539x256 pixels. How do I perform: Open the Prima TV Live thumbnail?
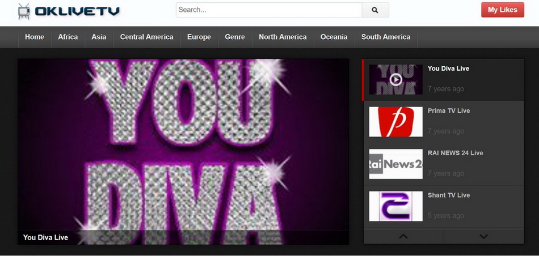(395, 122)
